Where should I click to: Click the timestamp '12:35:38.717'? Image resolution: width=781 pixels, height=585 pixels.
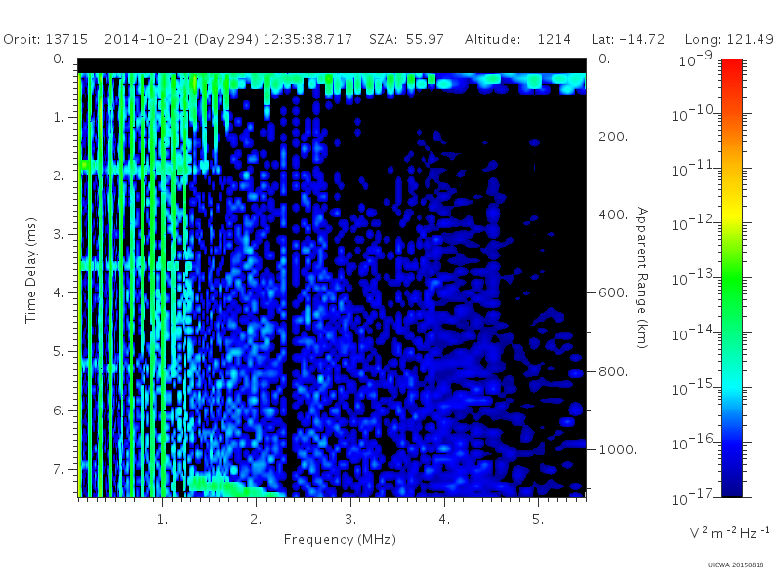pyautogui.click(x=308, y=39)
